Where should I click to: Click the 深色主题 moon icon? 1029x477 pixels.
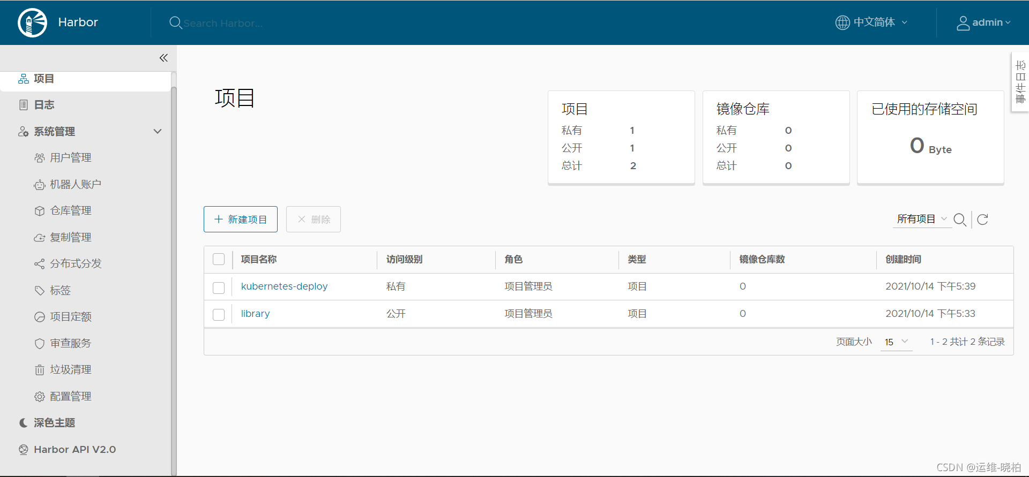click(x=24, y=423)
